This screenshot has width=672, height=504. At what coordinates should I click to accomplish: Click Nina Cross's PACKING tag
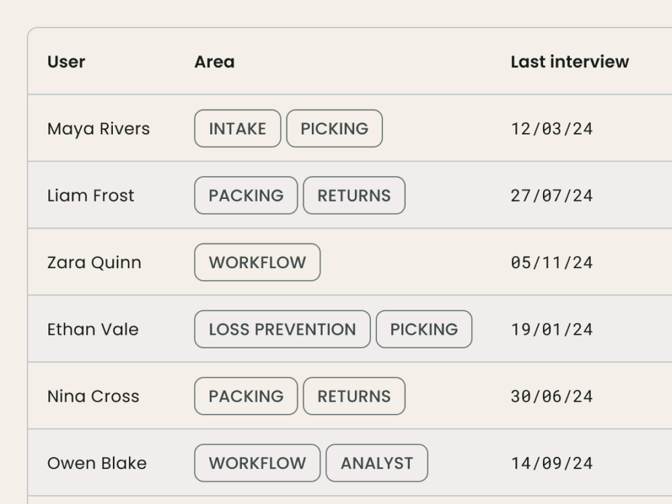pyautogui.click(x=246, y=396)
